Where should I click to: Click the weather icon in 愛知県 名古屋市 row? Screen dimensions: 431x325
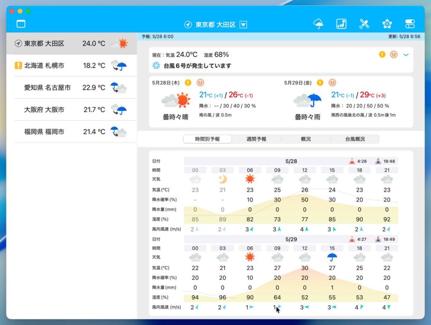point(119,88)
